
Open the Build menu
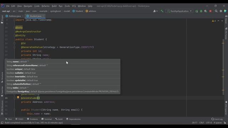[54, 6]
